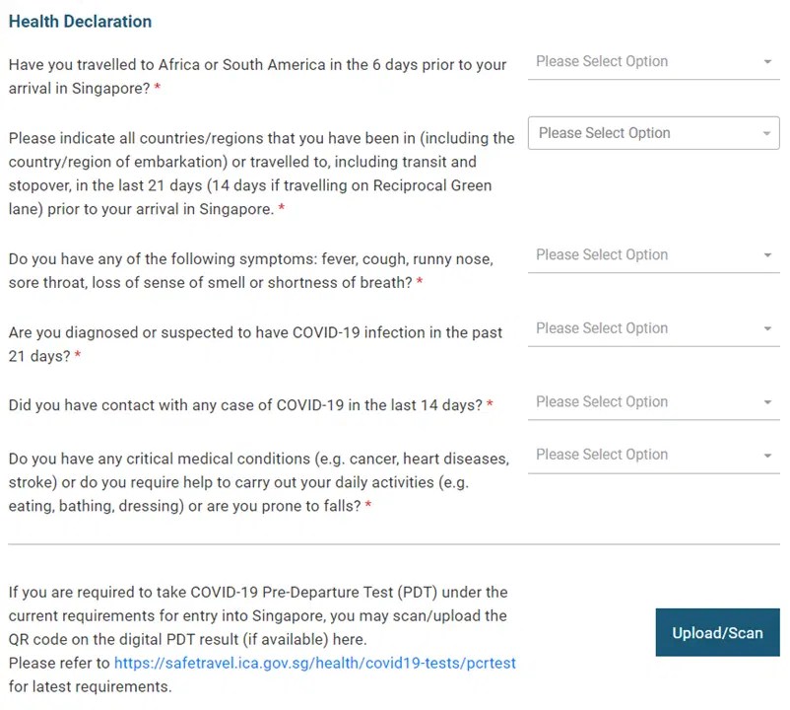This screenshot has height=710, width=790.
Task: Open the safetravel.ica.gov.sg pcrtest link
Action: 314,663
